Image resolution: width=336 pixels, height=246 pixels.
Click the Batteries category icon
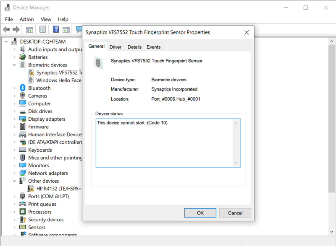click(23, 57)
